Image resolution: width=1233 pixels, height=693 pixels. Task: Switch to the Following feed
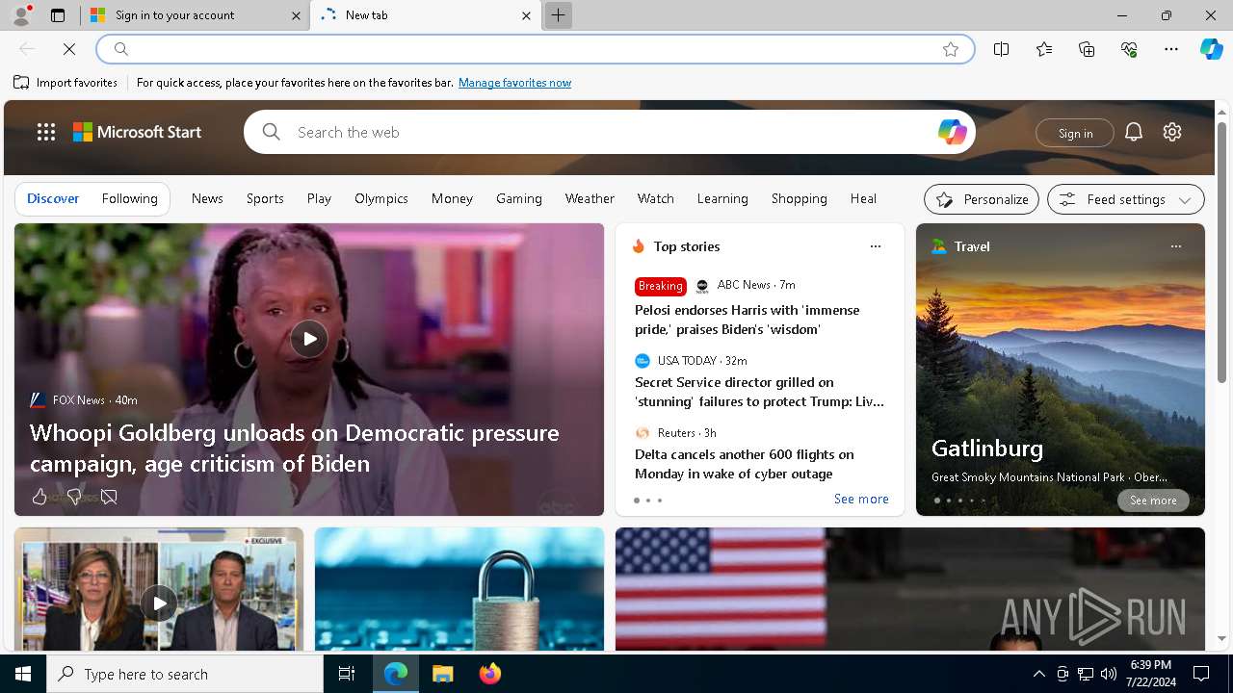point(129,198)
